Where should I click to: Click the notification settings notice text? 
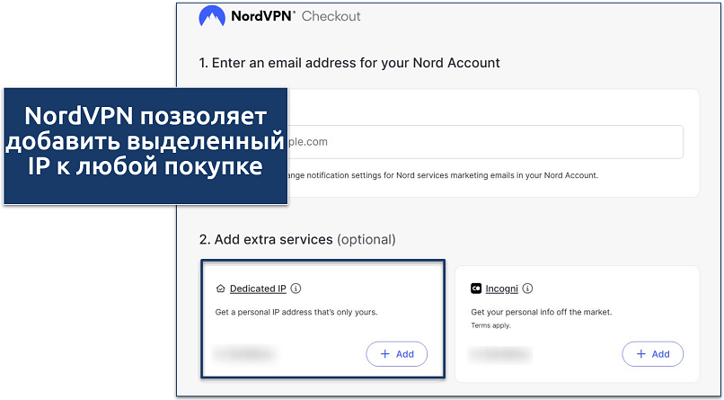pos(449,174)
